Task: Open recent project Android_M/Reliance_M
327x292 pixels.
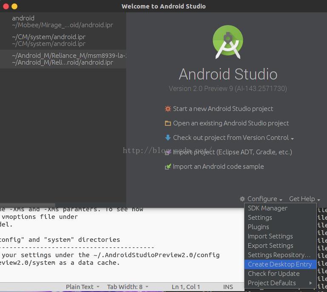Action: coord(63,59)
